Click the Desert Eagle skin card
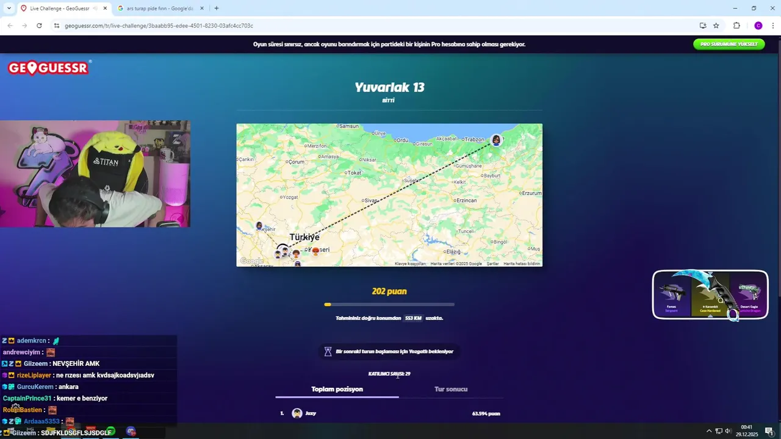 (749, 294)
